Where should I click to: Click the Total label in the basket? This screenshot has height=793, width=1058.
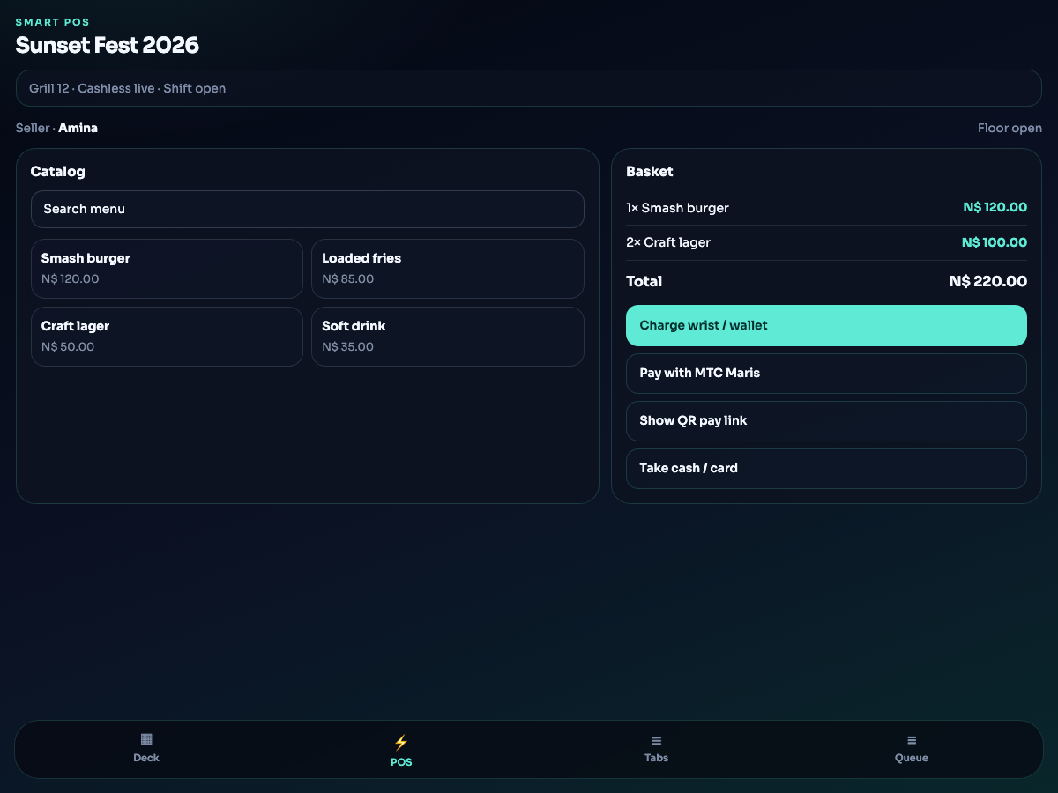[x=644, y=282]
